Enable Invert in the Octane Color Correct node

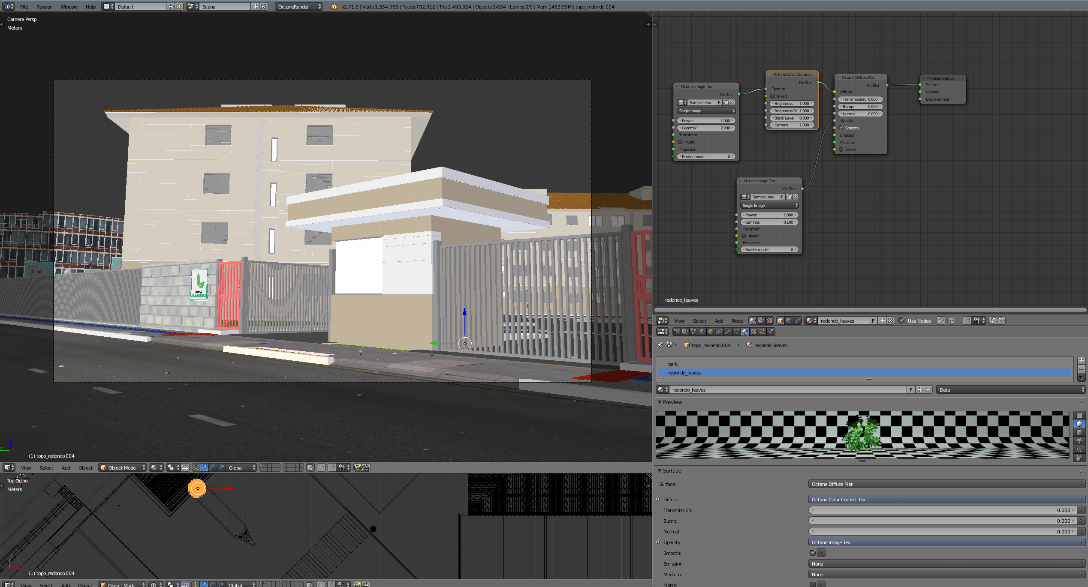[x=773, y=96]
